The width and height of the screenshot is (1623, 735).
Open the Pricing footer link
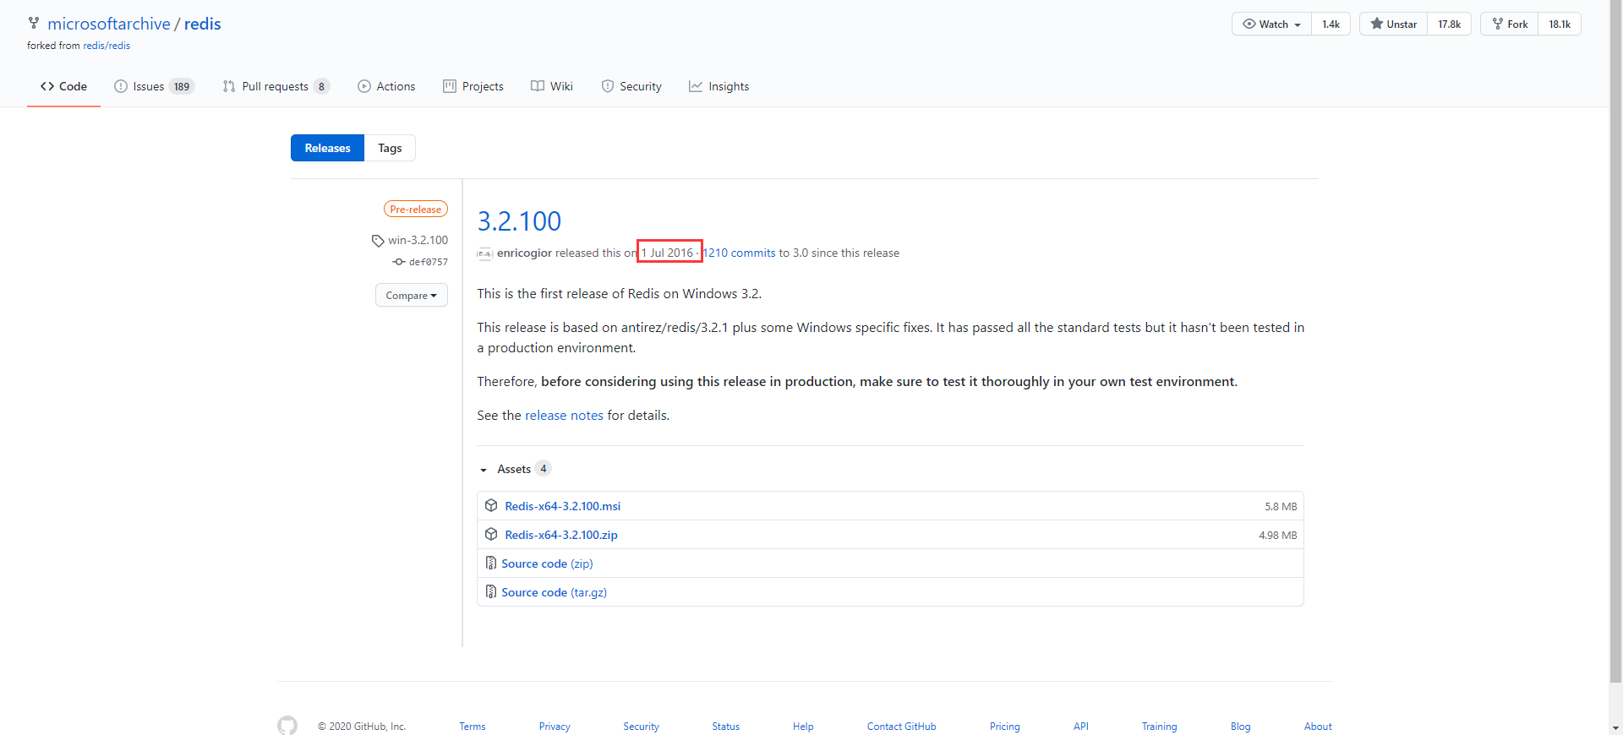click(x=1004, y=727)
